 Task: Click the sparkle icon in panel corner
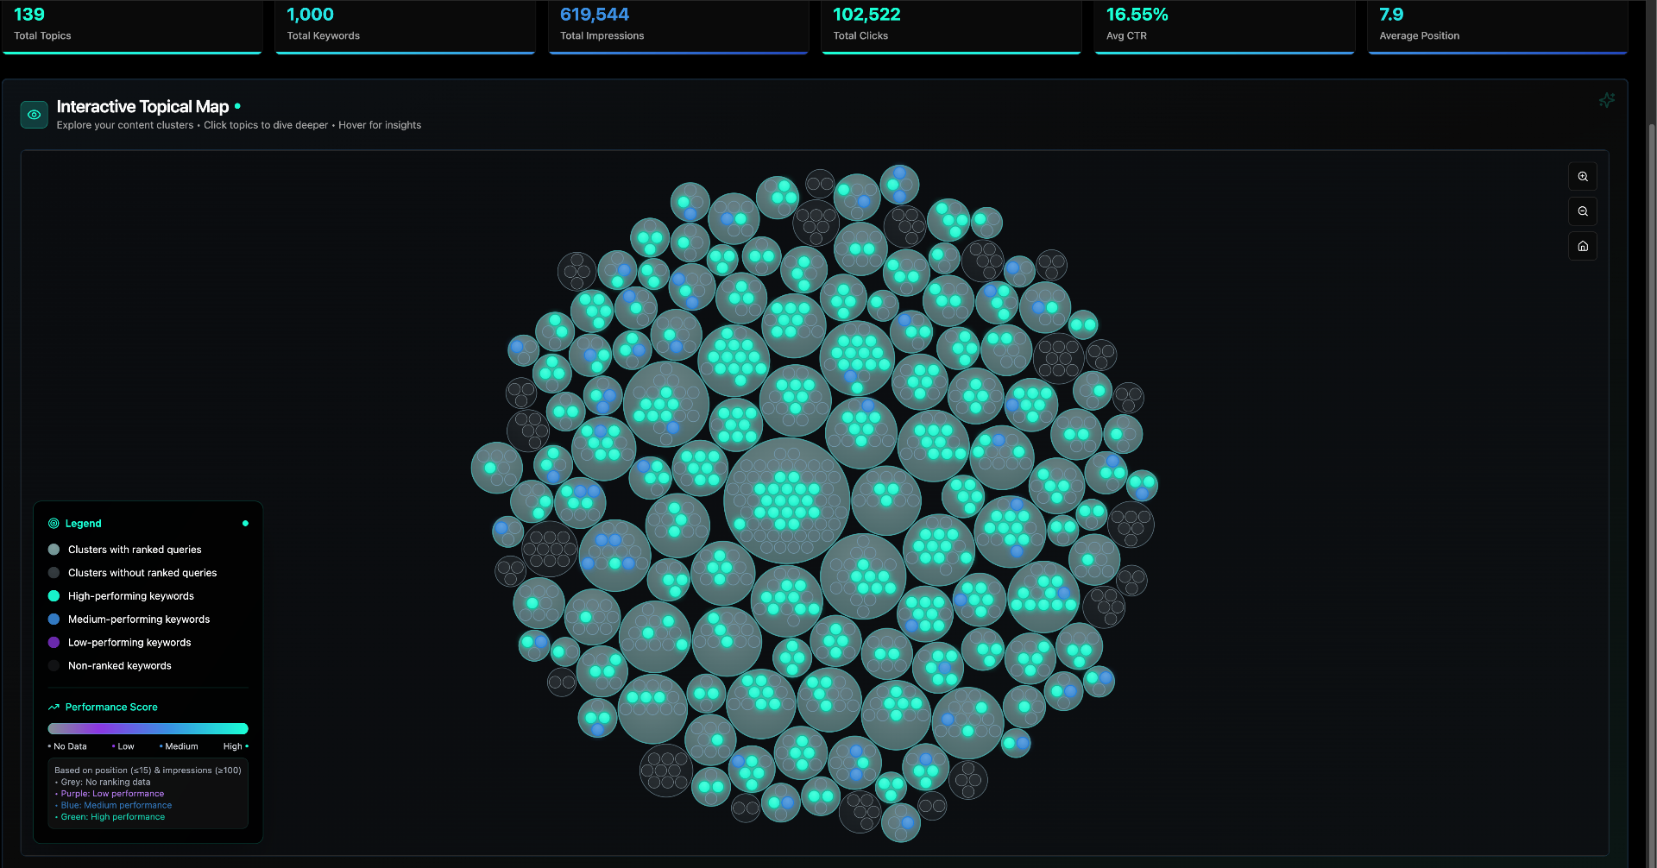tap(1606, 101)
